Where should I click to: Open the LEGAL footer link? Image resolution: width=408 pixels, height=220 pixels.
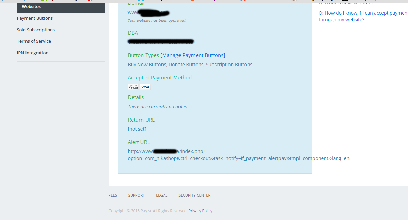click(x=162, y=195)
